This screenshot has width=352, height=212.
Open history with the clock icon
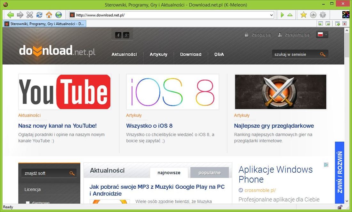coord(313,15)
